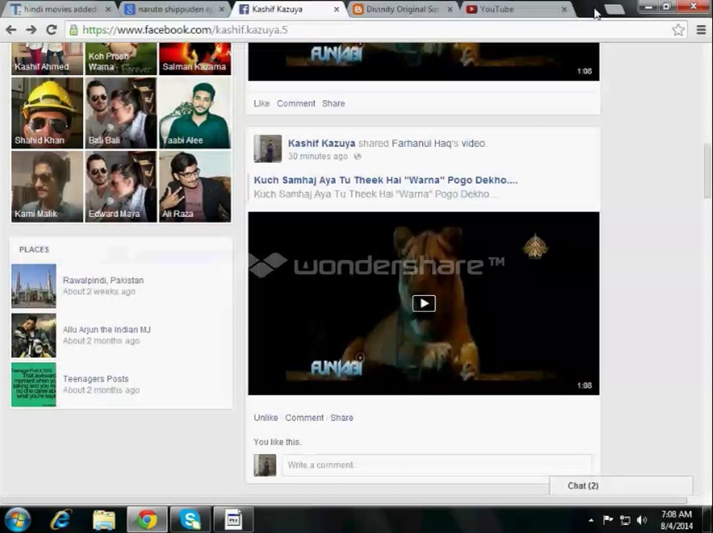Open Taabi Alee friend photo
The image size is (713, 533).
(x=195, y=113)
